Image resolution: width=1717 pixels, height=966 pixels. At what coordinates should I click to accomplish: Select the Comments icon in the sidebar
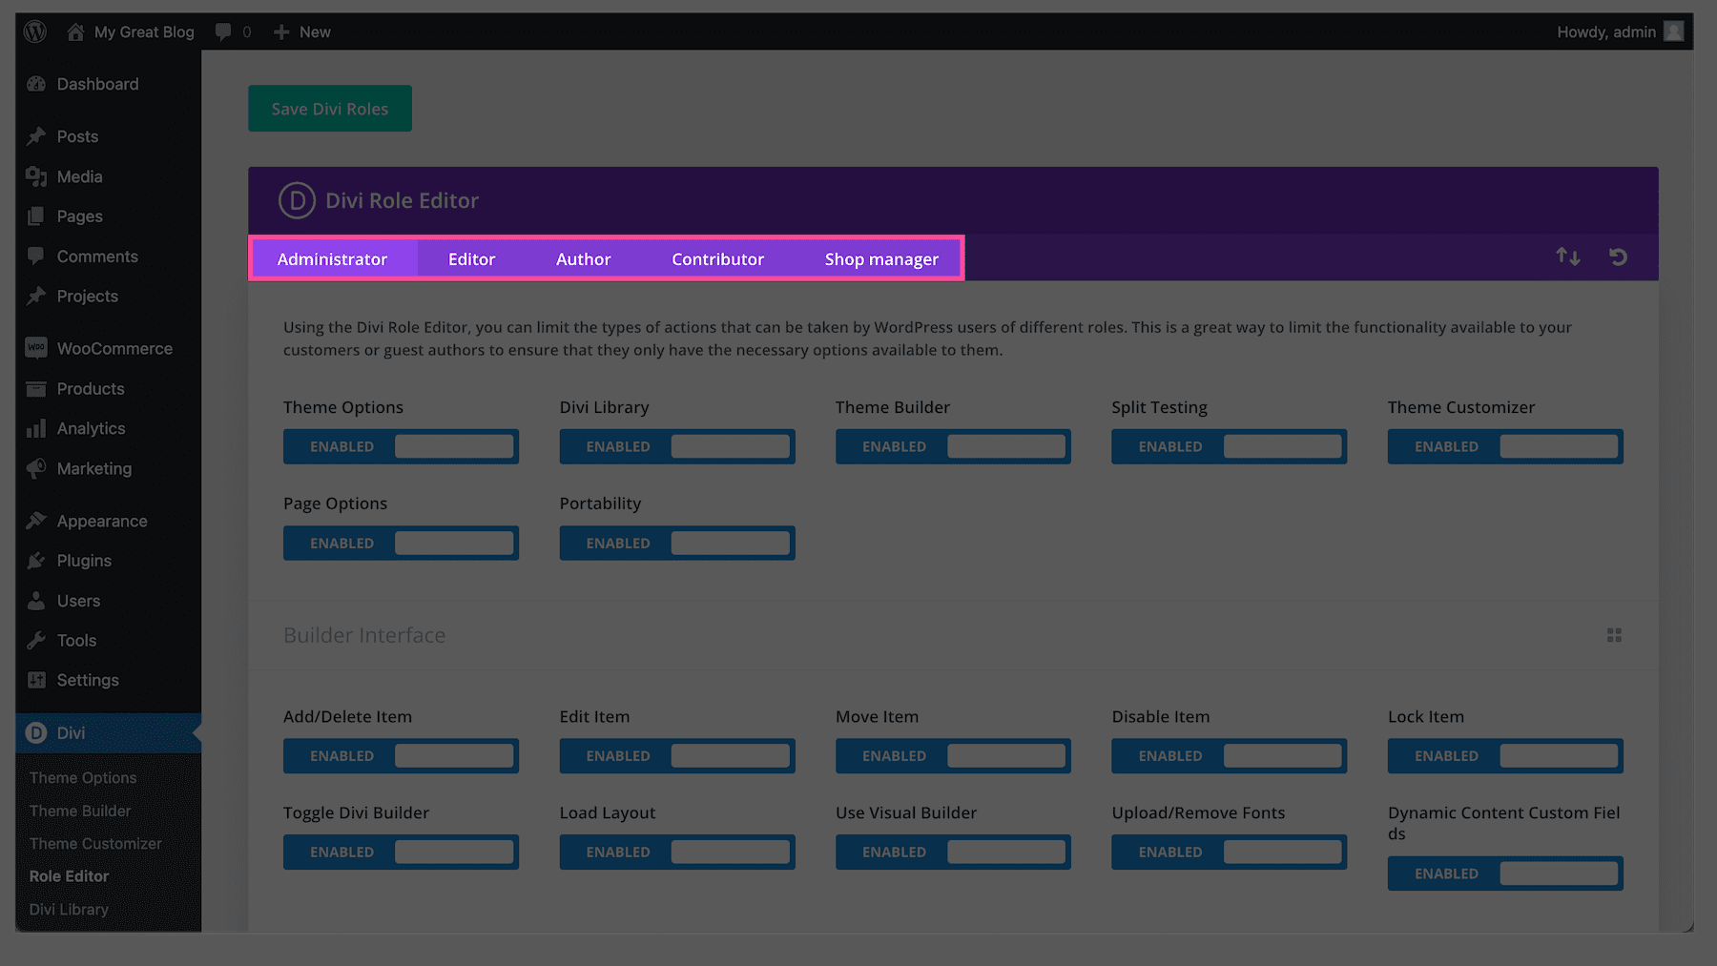pos(35,256)
